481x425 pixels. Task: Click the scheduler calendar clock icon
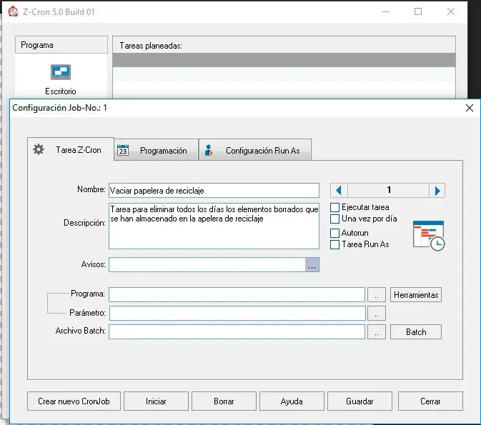tap(429, 235)
